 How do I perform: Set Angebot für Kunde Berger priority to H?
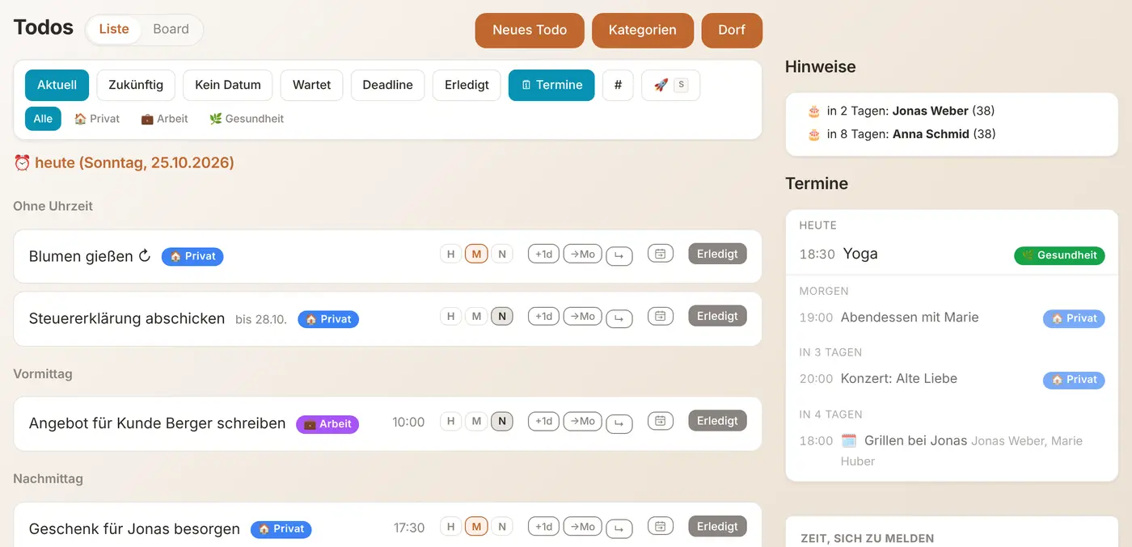(451, 421)
